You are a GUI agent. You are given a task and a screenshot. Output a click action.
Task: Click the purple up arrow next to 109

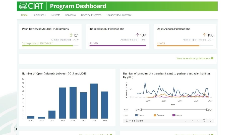(137, 35)
